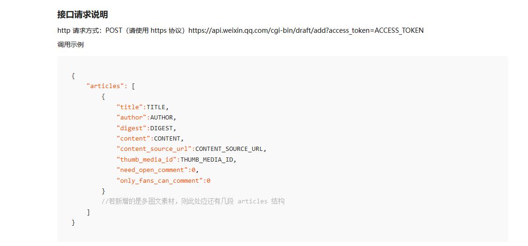Click the 调用示例 label
Viewport: 528px width, 246px height.
click(x=70, y=45)
